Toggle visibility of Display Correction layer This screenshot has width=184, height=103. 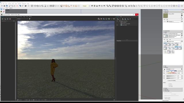[x=117, y=21]
